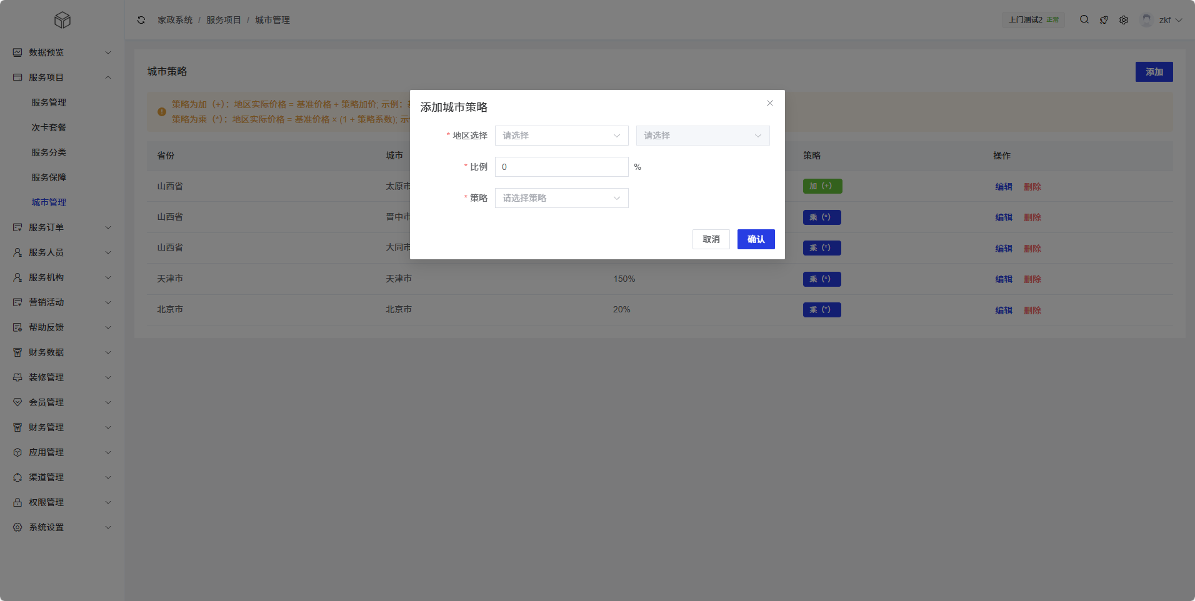Click the 渠道管理 sidebar icon

[x=17, y=477]
